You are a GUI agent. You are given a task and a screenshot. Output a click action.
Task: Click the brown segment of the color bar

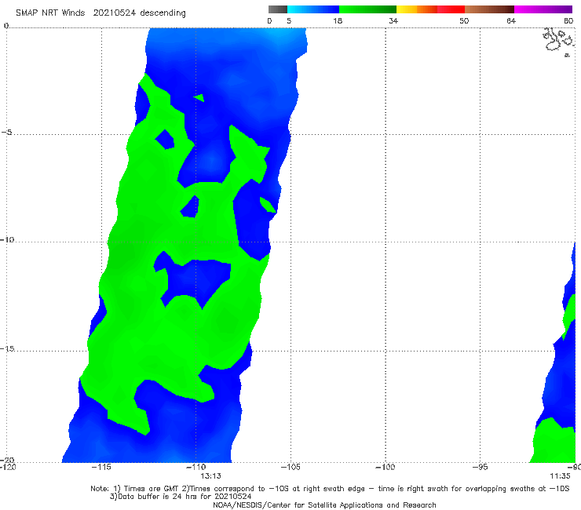[489, 9]
